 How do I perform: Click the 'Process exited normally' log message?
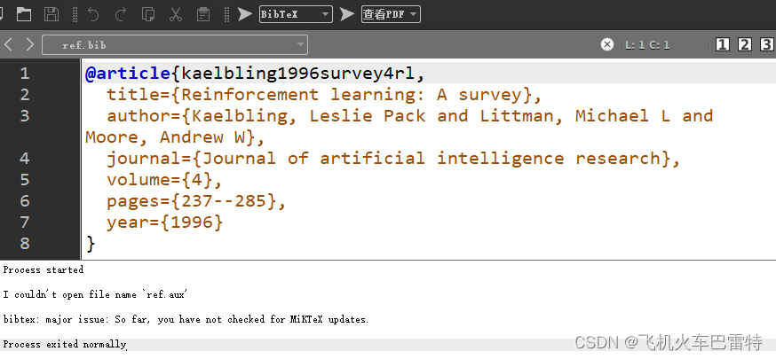tap(64, 344)
